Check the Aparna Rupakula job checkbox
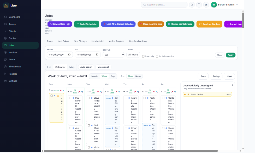The height and width of the screenshot is (153, 255). click(126, 98)
